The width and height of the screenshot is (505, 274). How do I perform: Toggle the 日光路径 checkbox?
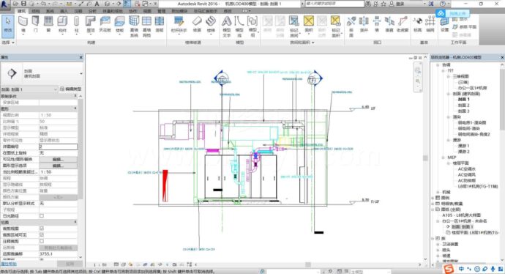(x=42, y=215)
